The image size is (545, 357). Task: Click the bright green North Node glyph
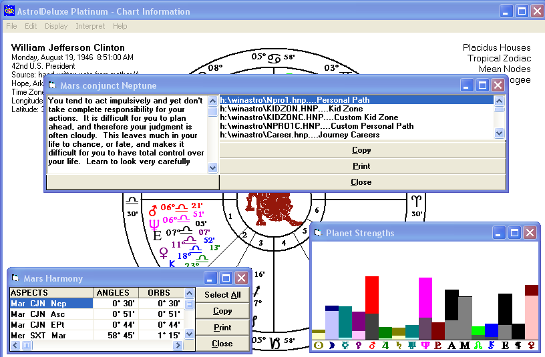coord(478,345)
